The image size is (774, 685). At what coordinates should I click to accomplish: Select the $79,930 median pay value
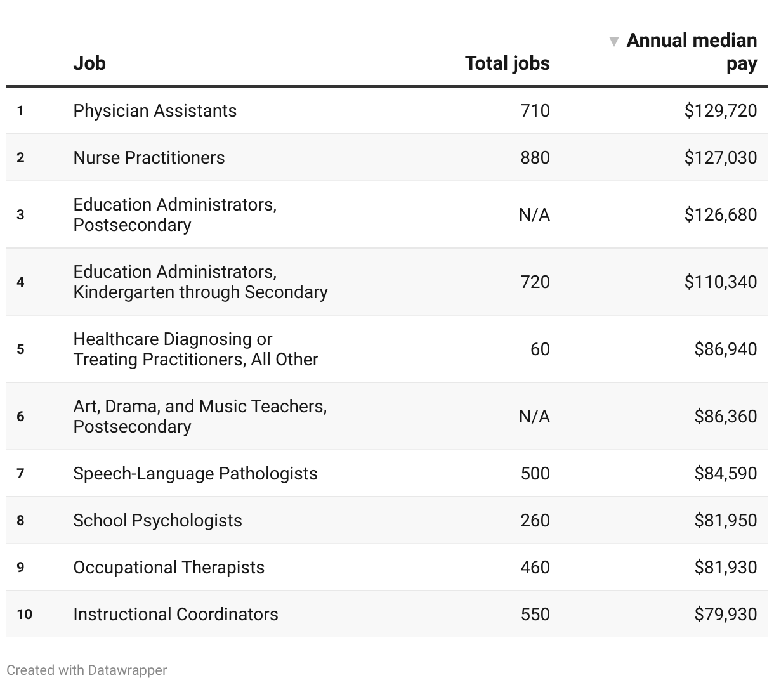click(726, 615)
